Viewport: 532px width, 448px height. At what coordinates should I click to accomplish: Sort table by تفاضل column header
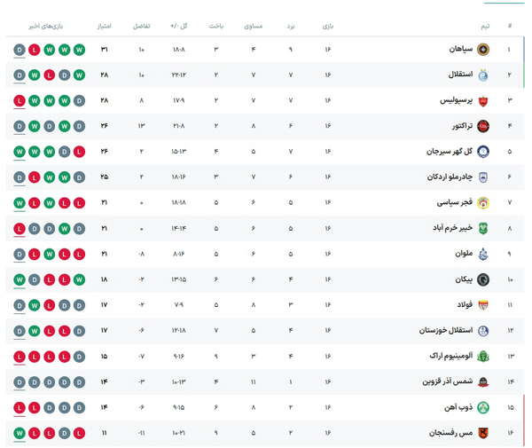pyautogui.click(x=141, y=26)
